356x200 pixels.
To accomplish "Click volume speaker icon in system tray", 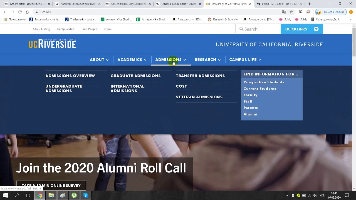I will click(315, 195).
